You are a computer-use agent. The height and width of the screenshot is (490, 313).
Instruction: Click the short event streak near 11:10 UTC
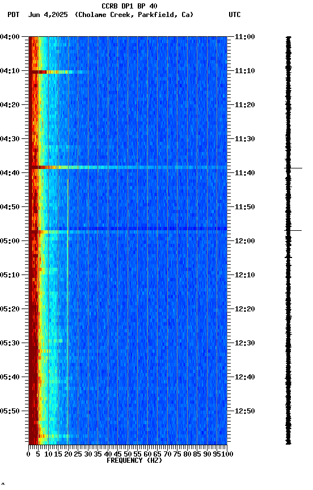(58, 72)
